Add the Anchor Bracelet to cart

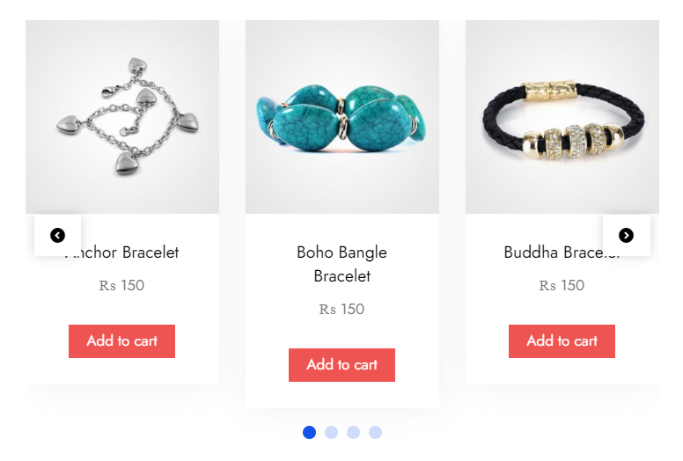122,340
